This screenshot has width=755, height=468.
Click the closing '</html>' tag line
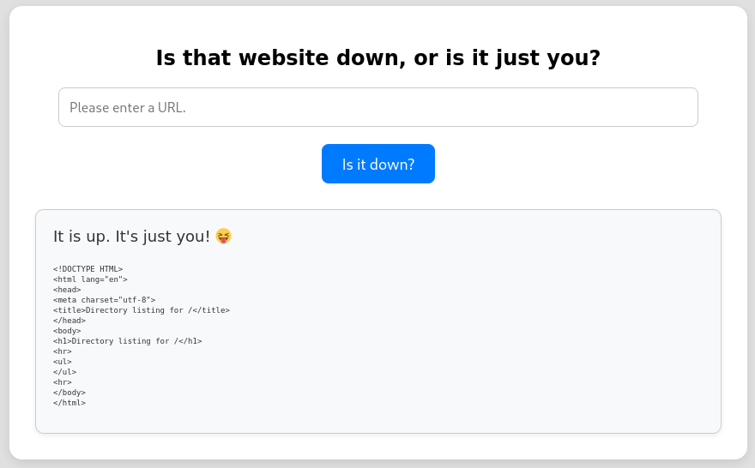point(69,403)
